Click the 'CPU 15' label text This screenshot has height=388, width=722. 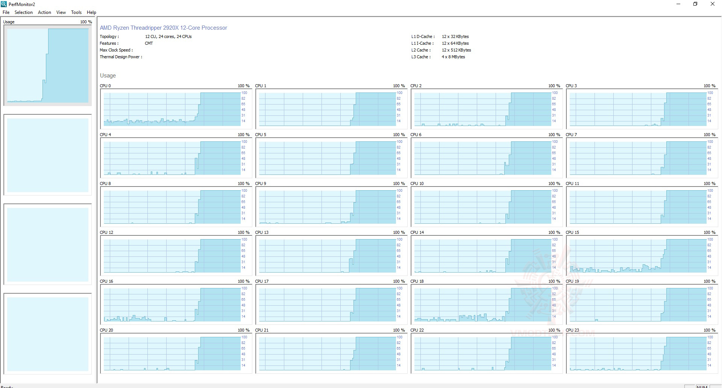click(572, 232)
